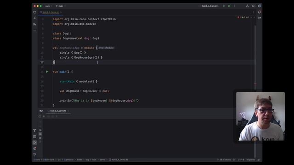294x165 pixels.
Task: Click the cursor position status indicator
Action: pos(224,160)
